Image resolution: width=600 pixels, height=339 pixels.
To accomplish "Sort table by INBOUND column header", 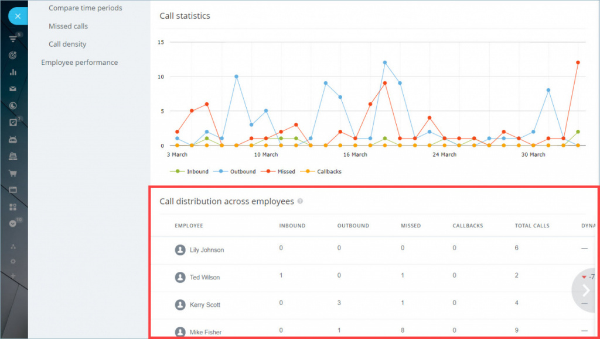I will [292, 226].
